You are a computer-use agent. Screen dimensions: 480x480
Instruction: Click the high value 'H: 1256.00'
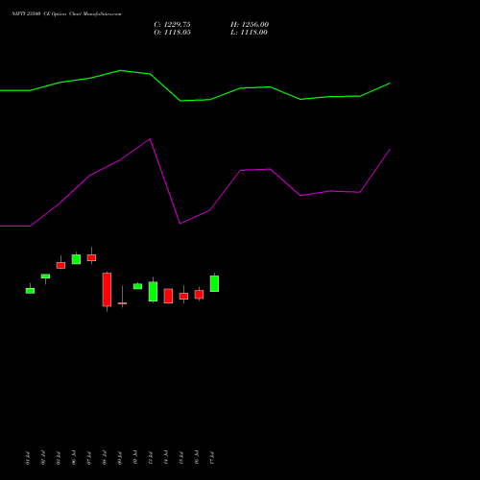250,25
